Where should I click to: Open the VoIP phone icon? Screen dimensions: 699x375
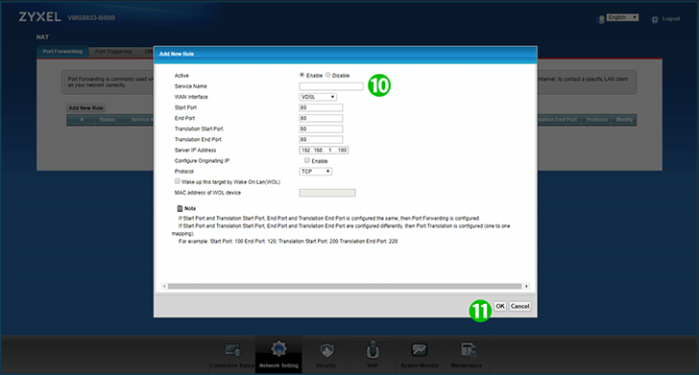373,350
